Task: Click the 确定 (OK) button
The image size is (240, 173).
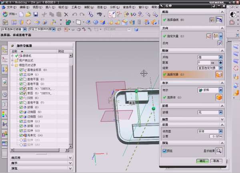Action: click(202, 161)
